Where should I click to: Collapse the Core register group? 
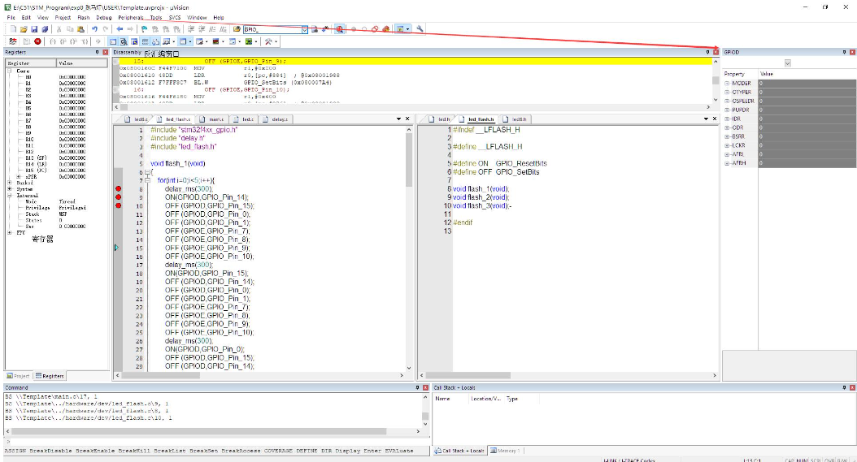[10, 71]
